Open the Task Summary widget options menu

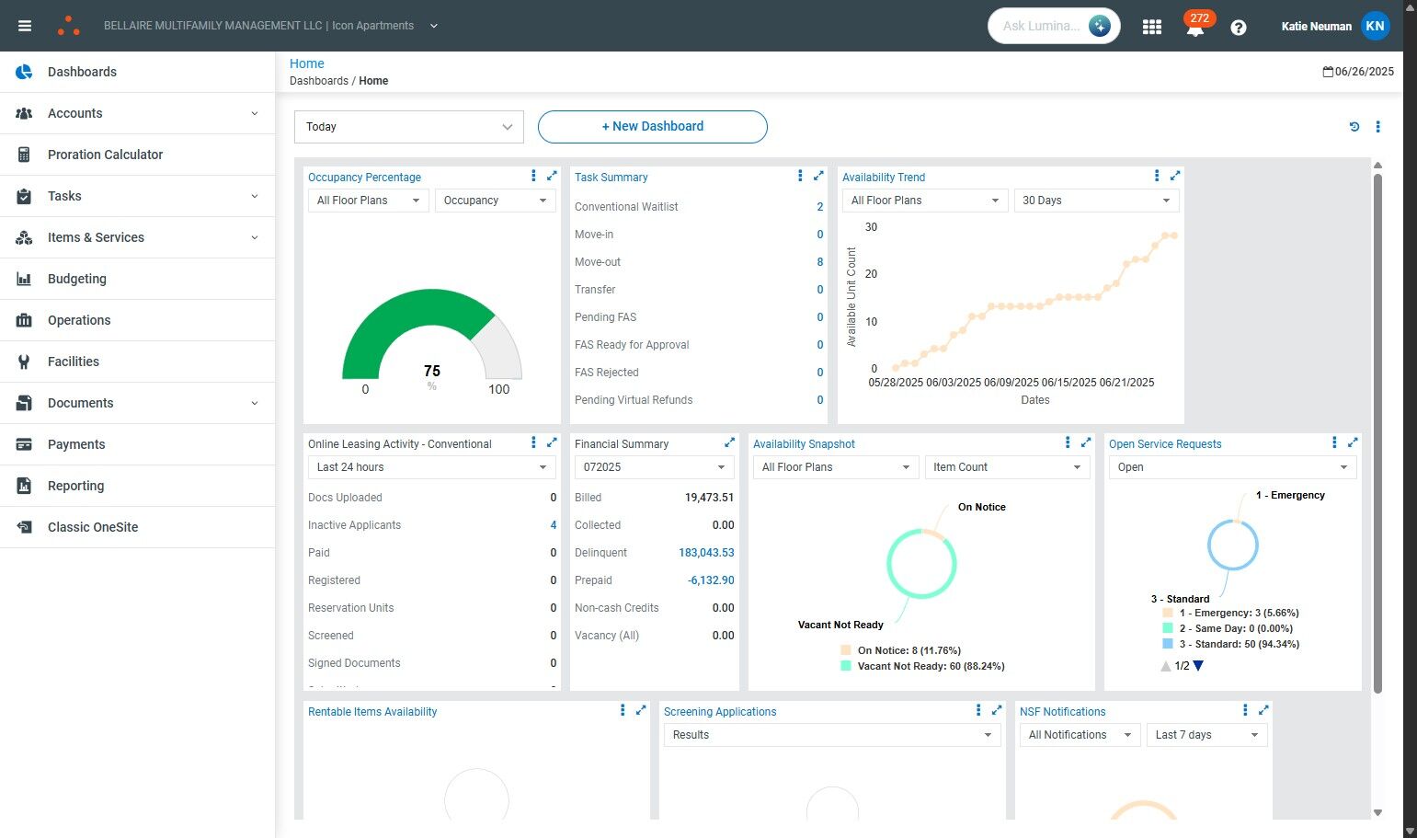click(800, 176)
